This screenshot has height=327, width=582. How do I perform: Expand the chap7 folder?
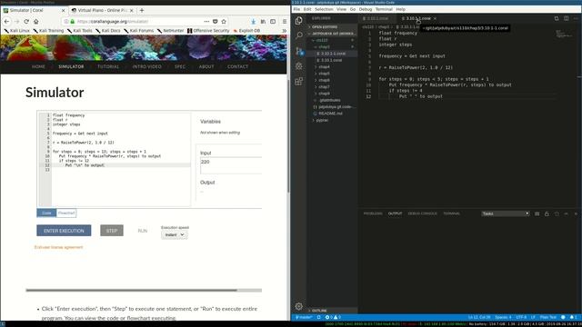[324, 87]
